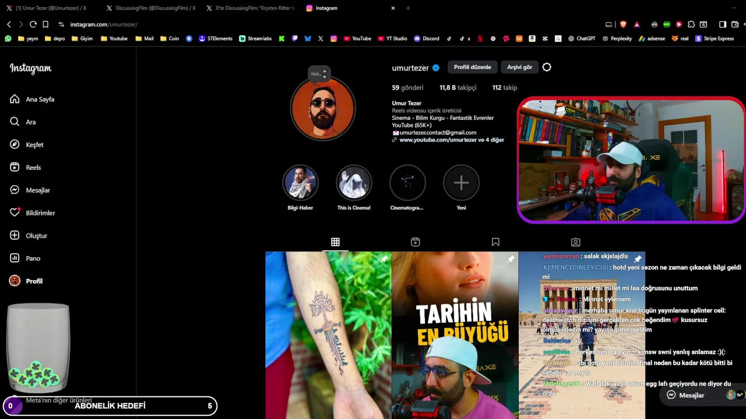Click Arşivi gör button
Viewport: 746px width, 419px height.
click(x=519, y=67)
